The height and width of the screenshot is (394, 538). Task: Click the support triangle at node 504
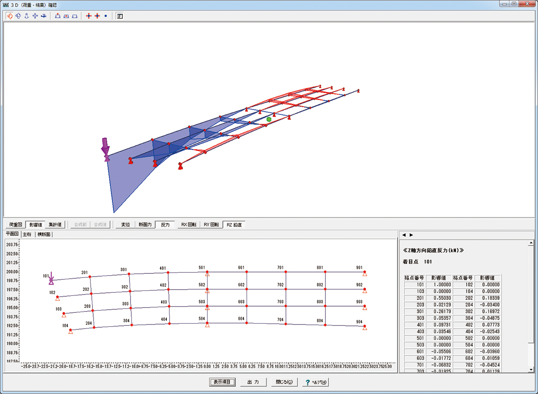pos(207,325)
